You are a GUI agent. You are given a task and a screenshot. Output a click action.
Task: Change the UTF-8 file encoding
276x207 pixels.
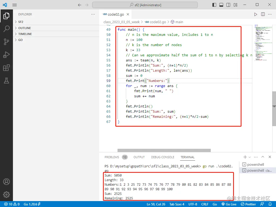pyautogui.click(x=193, y=204)
